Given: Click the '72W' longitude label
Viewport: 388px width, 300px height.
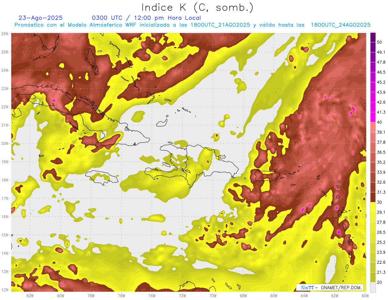Looking at the screenshot, I should (182, 295).
